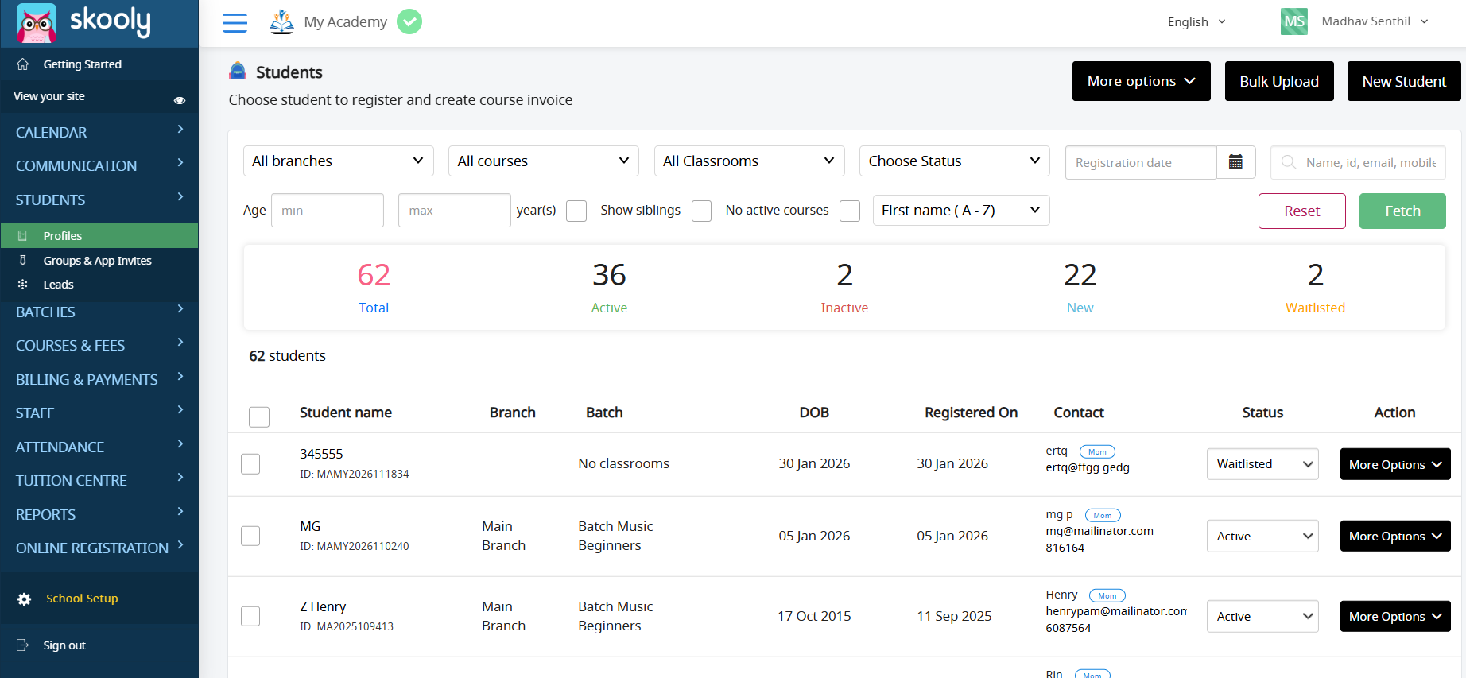Click the School Setup gear icon
Viewport: 1466px width, 678px height.
coord(25,599)
